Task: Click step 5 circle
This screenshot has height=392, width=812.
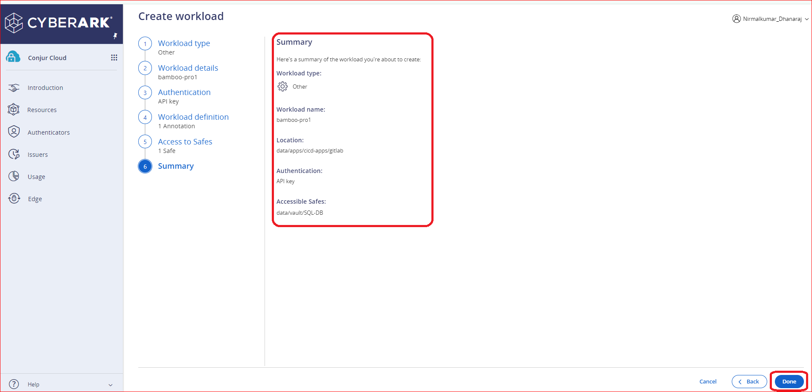Action: (145, 142)
